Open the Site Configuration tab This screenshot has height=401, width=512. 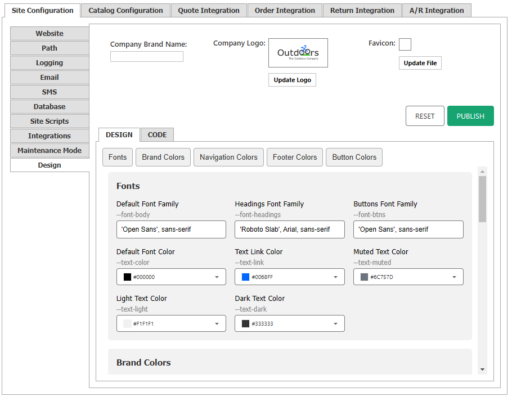pyautogui.click(x=42, y=11)
